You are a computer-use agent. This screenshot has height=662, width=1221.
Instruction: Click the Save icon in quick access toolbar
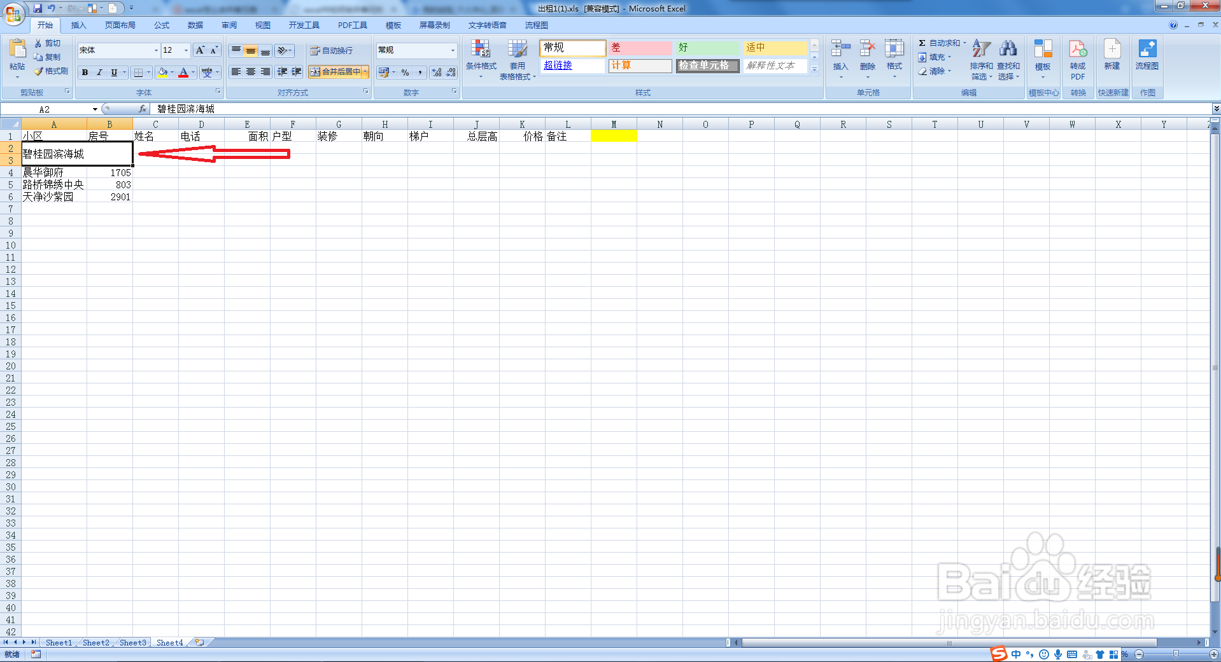click(x=38, y=8)
